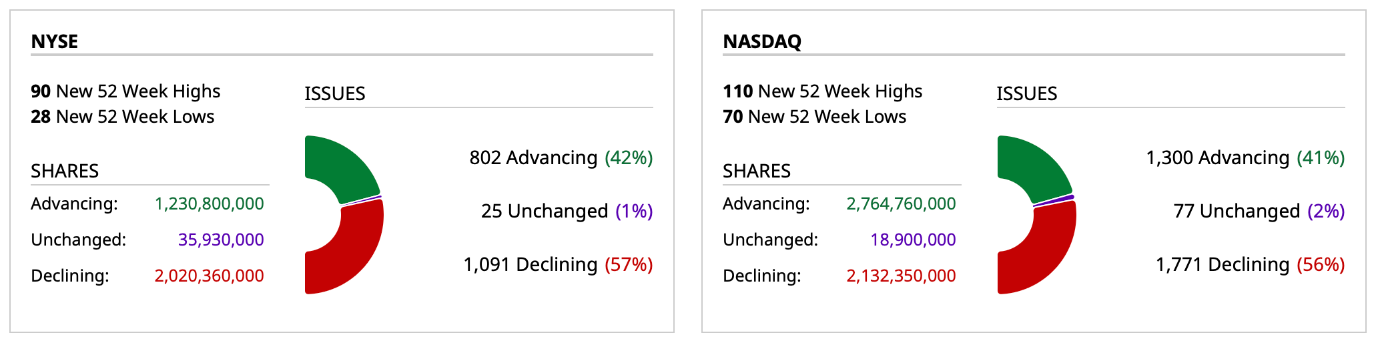This screenshot has height=355, width=1376.
Task: Click NYSE advancing shares value 1,230,800,000
Action: point(209,204)
